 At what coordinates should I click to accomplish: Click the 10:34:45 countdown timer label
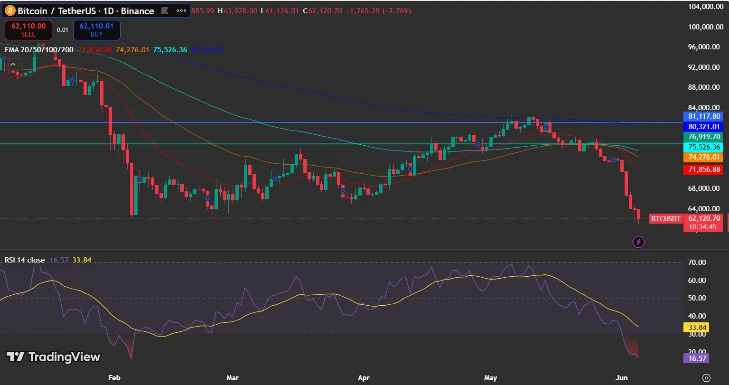click(x=703, y=227)
